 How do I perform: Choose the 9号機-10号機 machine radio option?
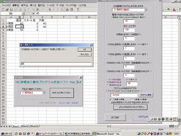pos(132,99)
